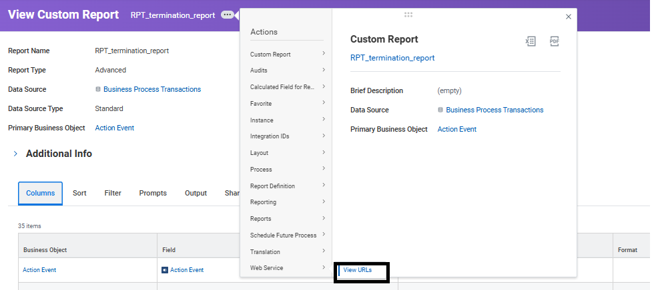
Task: Open the Translation actions submenu
Action: [x=287, y=251]
